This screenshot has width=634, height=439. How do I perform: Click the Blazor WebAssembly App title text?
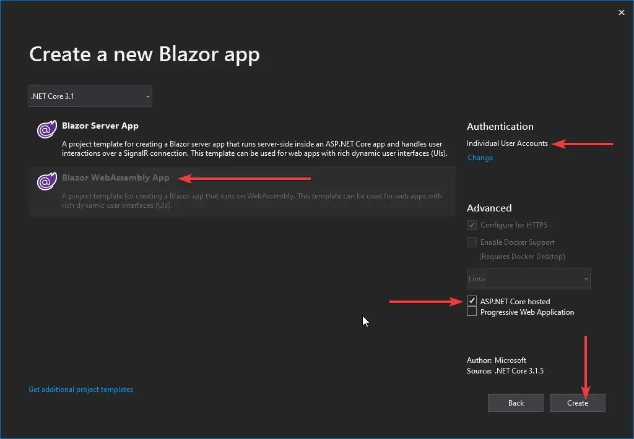(116, 177)
